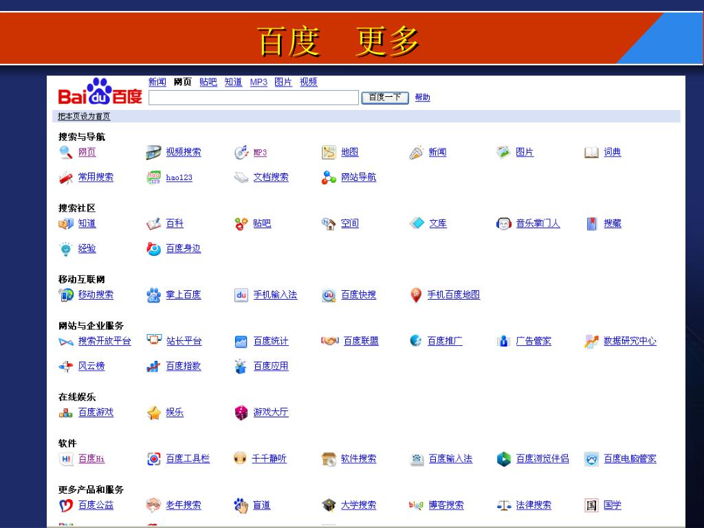Screen dimensions: 704x528
Task: Click inside the Baidu search input field
Action: point(254,98)
